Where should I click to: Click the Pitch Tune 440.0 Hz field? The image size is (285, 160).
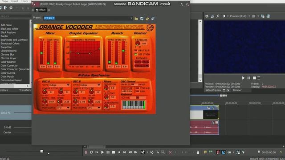point(127,91)
